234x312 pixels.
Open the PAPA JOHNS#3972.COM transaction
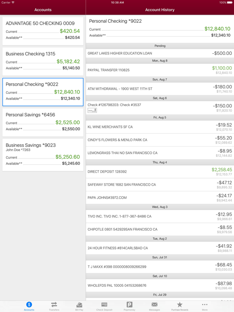(160, 197)
